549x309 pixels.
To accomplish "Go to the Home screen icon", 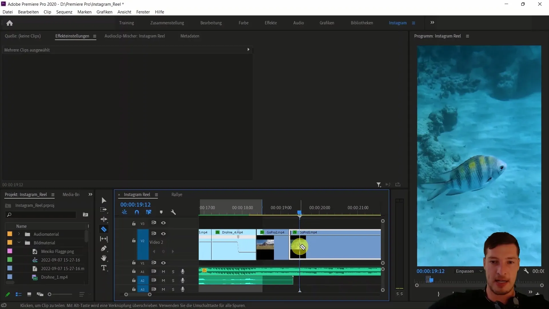I will point(9,23).
